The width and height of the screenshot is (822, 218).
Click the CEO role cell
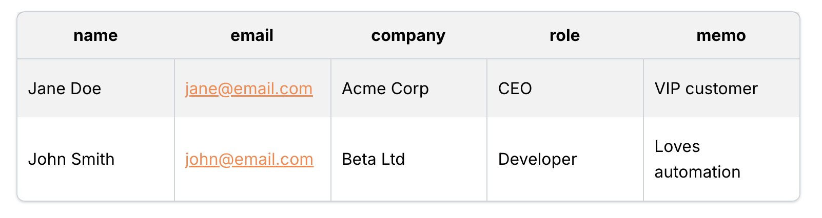(565, 89)
